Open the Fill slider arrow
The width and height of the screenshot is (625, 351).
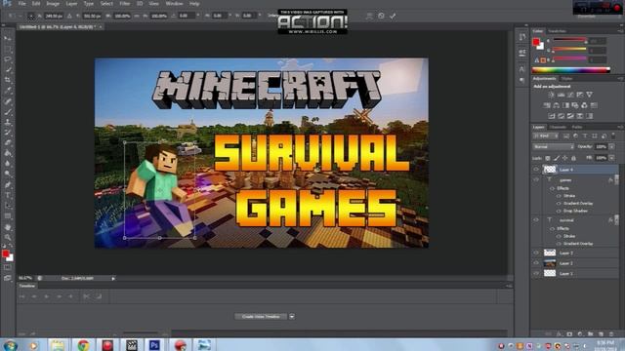tap(612, 158)
